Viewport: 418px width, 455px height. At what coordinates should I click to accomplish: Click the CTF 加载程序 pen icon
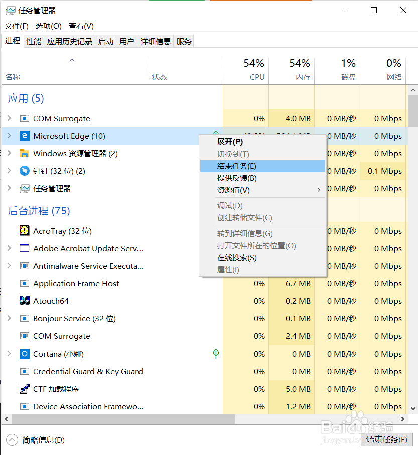pyautogui.click(x=25, y=389)
